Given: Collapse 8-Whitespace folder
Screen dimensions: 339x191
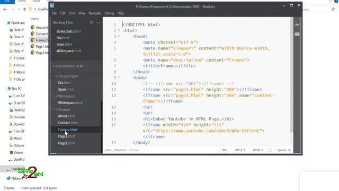Looking at the screenshot, I should 64,96.
